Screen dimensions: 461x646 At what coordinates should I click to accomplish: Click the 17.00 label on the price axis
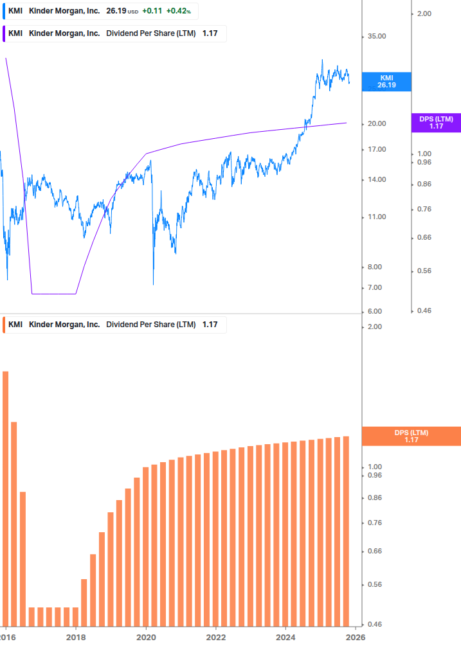(377, 149)
